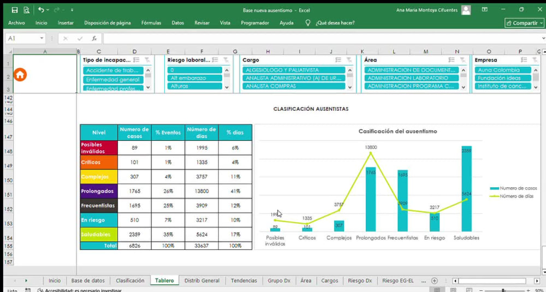This screenshot has width=546, height=292.
Task: Open the Insertar ribbon tab
Action: coord(66,23)
